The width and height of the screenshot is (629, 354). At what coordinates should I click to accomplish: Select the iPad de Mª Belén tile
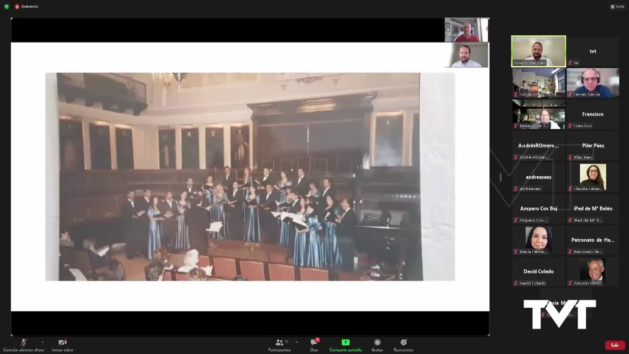coord(593,208)
